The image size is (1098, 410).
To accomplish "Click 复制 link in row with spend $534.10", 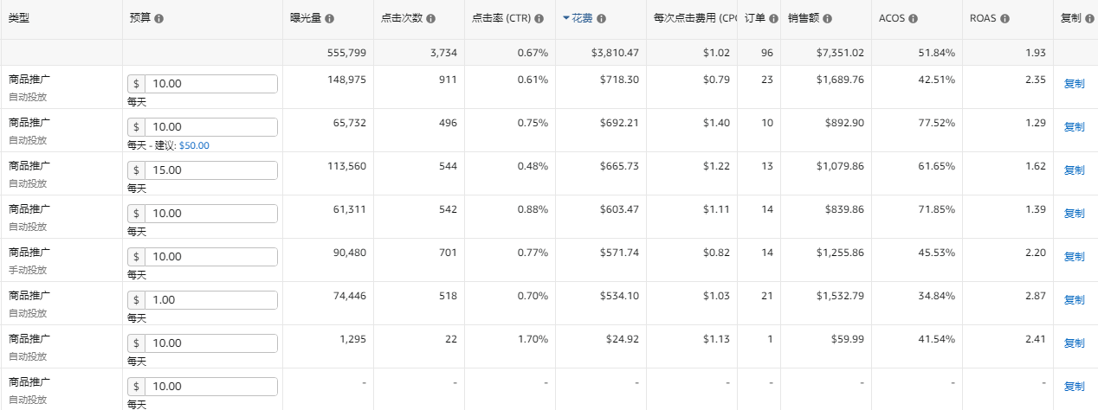I will [1074, 300].
